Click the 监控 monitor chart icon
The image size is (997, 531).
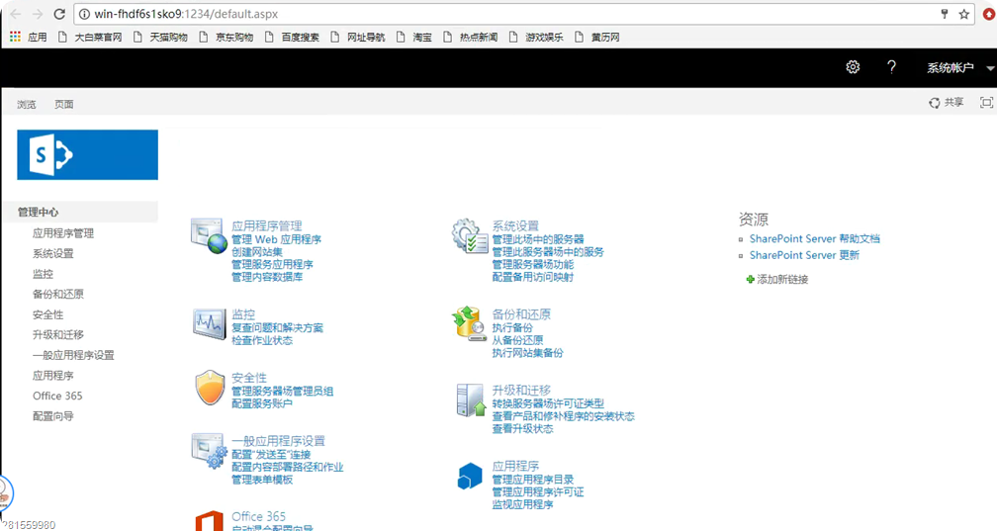(210, 323)
